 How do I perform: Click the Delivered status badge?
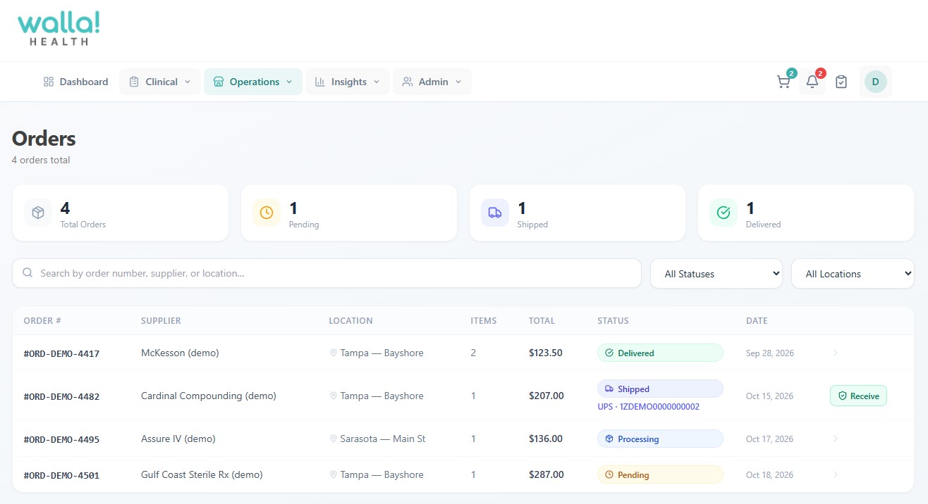660,353
